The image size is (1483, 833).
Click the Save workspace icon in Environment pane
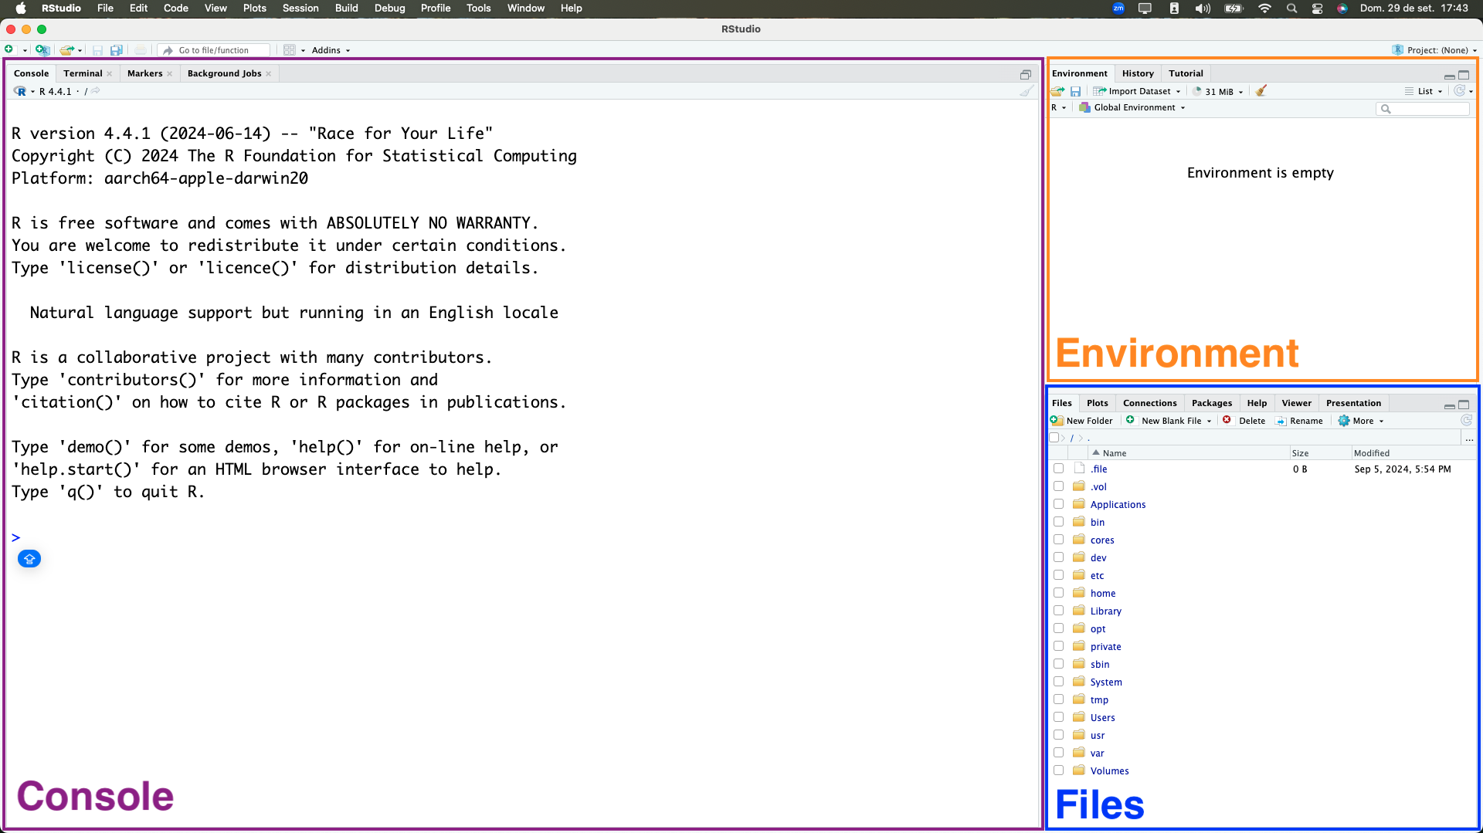pyautogui.click(x=1075, y=91)
